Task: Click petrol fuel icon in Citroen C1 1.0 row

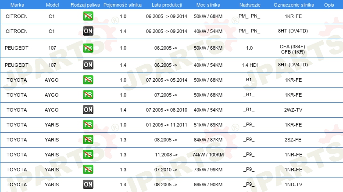Action: coord(88,16)
